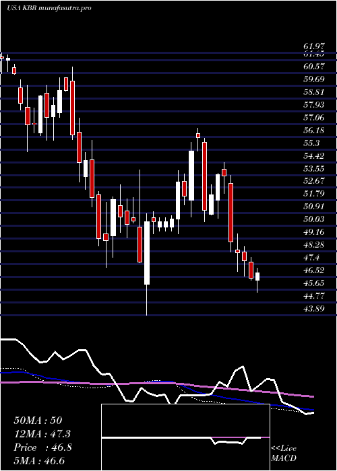Pick the 56.18 axis label

pos(314,130)
